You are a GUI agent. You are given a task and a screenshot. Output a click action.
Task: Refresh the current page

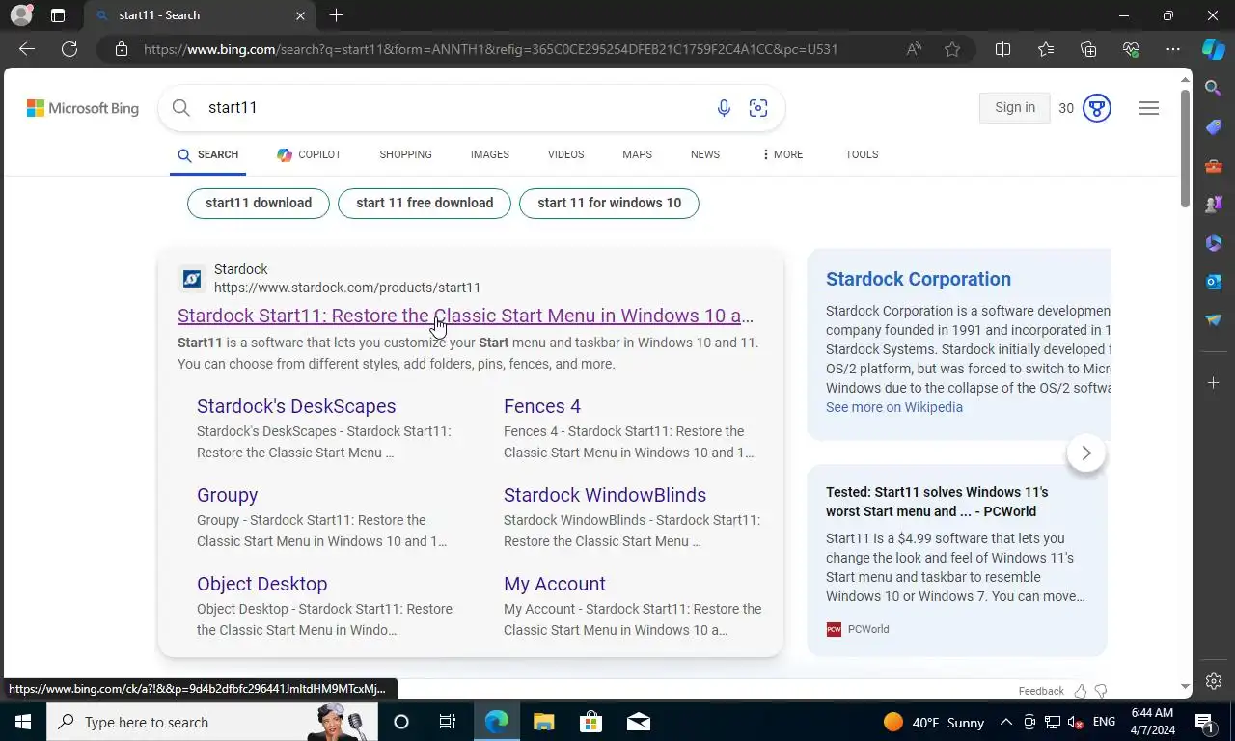69,49
